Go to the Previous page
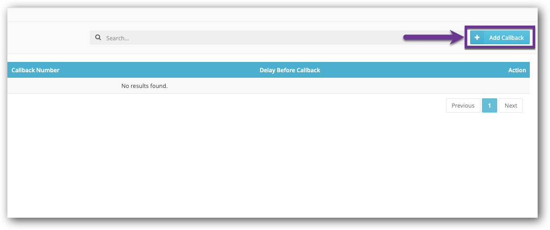This screenshot has height=230, width=550. (463, 106)
